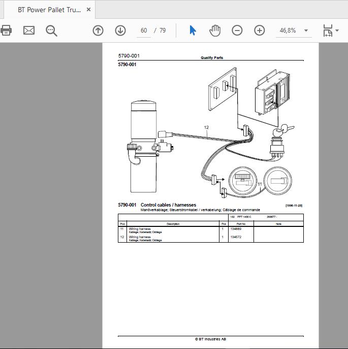The width and height of the screenshot is (348, 349).
Task: Select the arrow selection tool
Action: (x=193, y=31)
